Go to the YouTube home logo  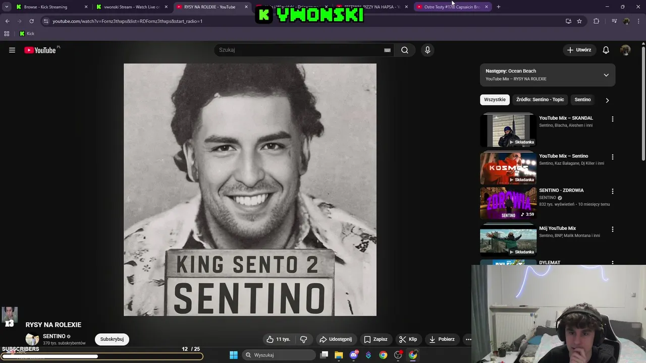point(40,50)
